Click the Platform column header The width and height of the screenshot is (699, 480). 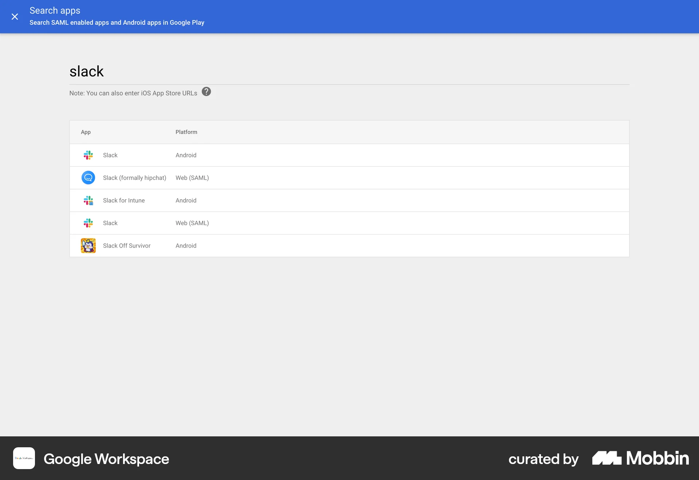pos(186,132)
